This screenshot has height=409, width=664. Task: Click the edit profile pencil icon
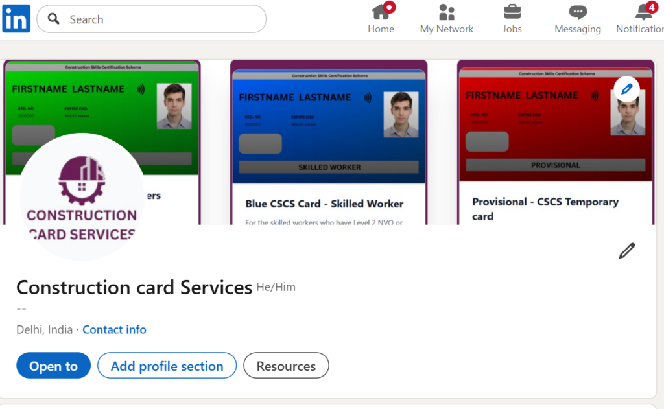[626, 251]
